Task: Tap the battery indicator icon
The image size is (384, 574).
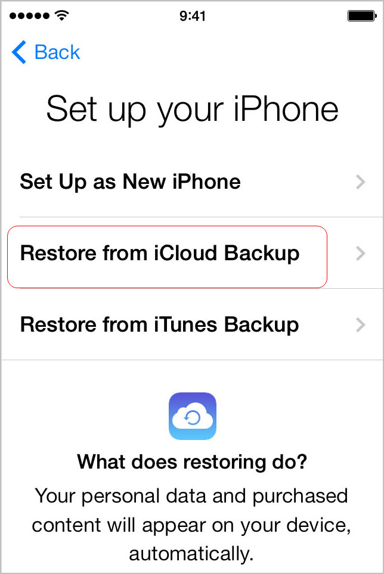Action: pyautogui.click(x=362, y=15)
